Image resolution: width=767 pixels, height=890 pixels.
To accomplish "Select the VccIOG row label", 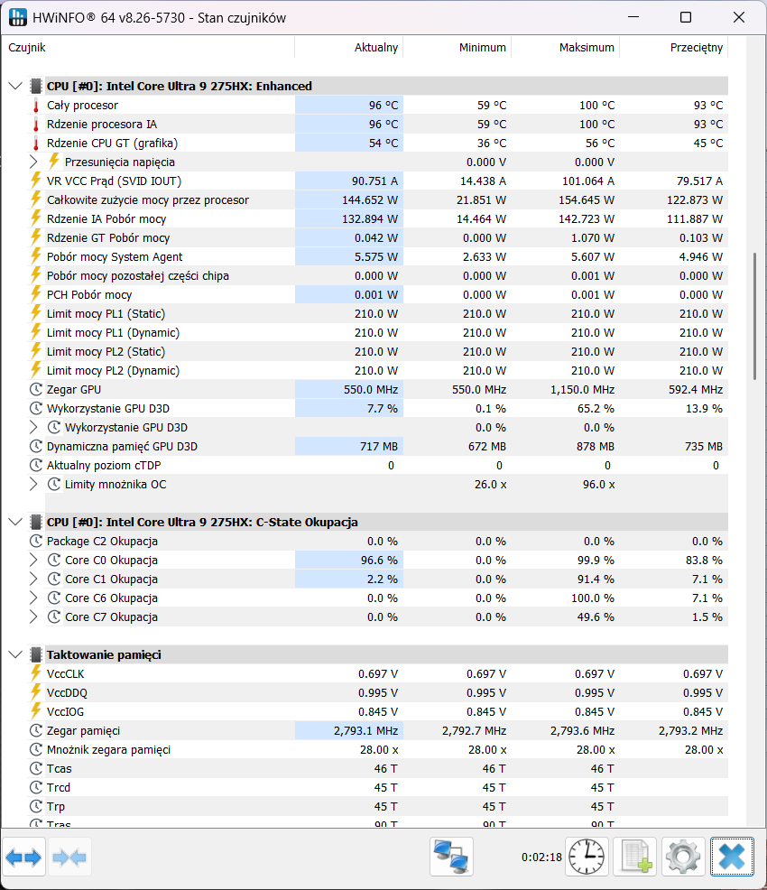I will (65, 712).
